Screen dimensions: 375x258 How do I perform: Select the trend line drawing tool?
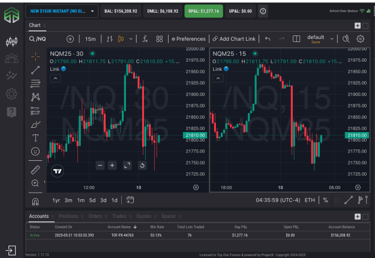pos(35,70)
